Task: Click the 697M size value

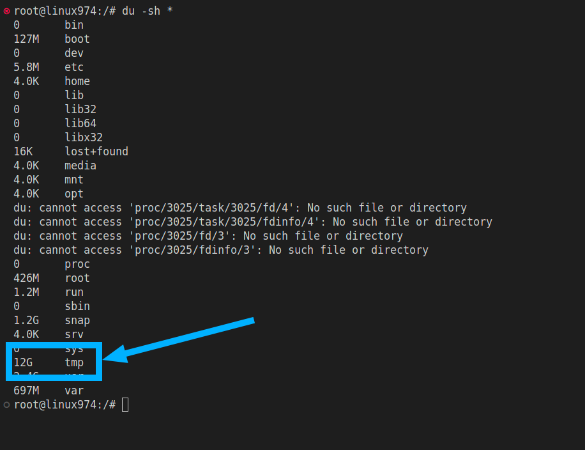Action: [26, 391]
